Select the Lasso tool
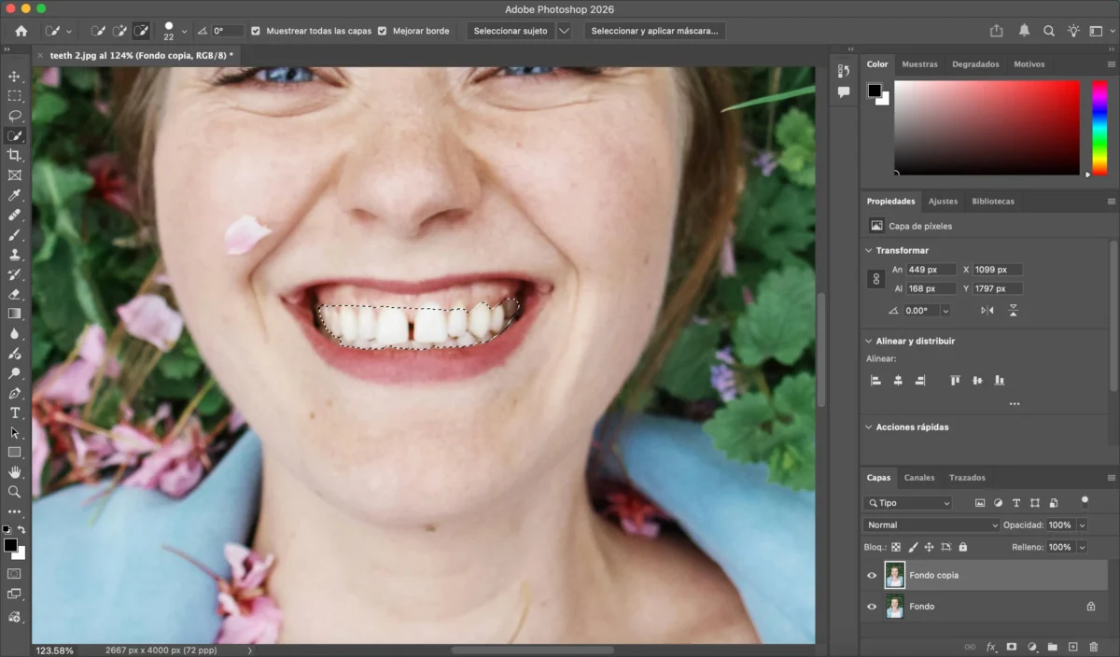The width and height of the screenshot is (1120, 657). pyautogui.click(x=14, y=116)
